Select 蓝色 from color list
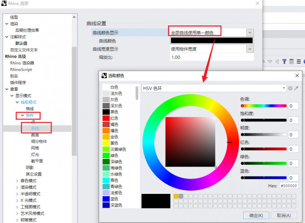This screenshot has width=305, height=223. click(114, 199)
